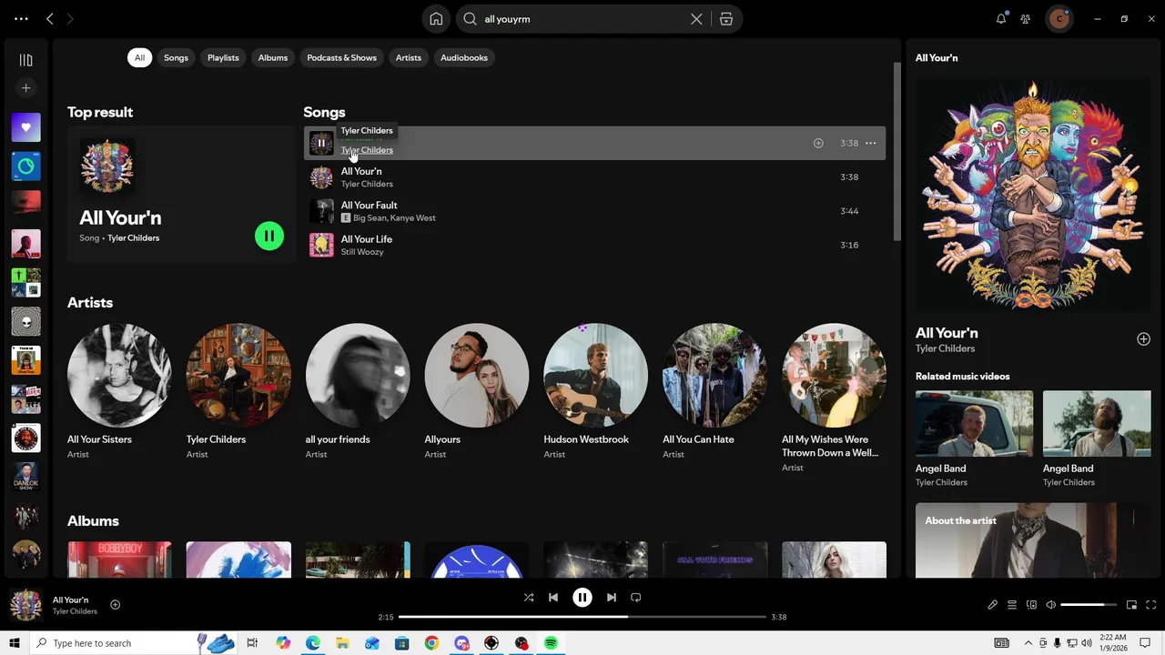This screenshot has height=655, width=1165.
Task: Add the now playing track to Liked Songs
Action: (115, 605)
